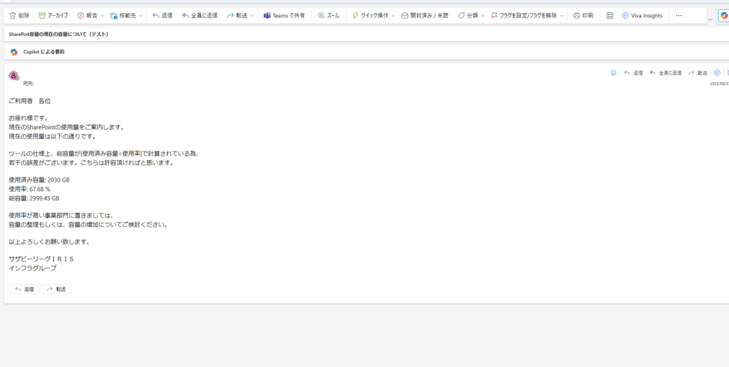Archive the email with アーカイブ
The height and width of the screenshot is (367, 729).
pyautogui.click(x=53, y=15)
